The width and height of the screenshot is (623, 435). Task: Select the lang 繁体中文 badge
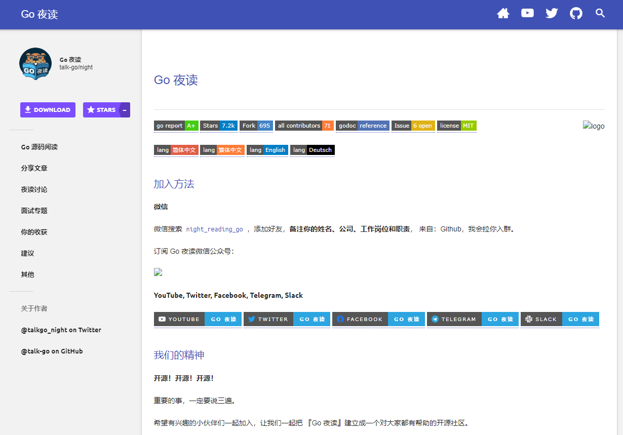pos(222,150)
